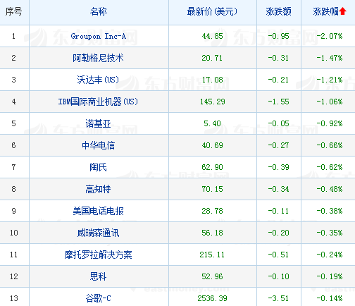Click price 40.69 in 中华电信 row

(x=212, y=145)
